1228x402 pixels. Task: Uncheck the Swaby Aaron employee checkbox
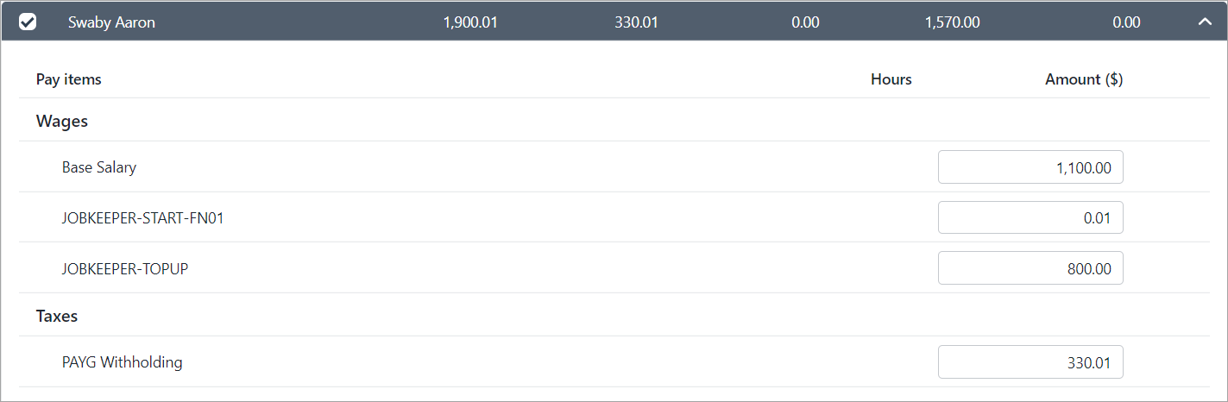[28, 22]
